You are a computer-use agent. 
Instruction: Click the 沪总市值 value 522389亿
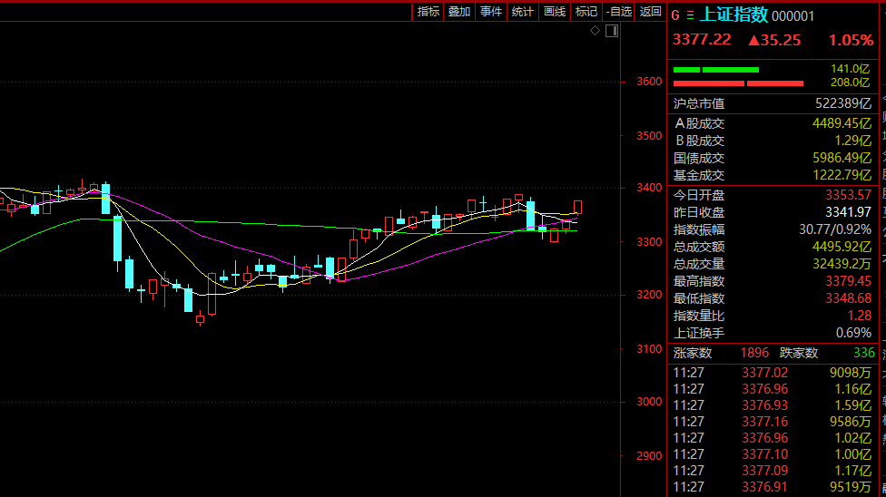click(x=843, y=103)
